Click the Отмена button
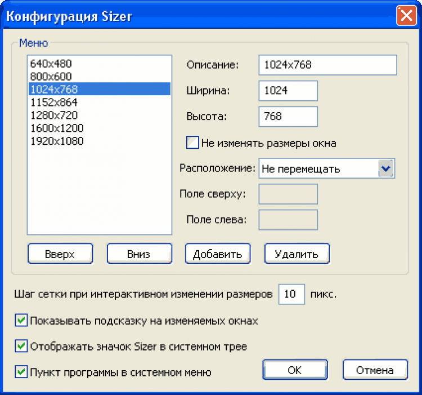 (x=375, y=370)
